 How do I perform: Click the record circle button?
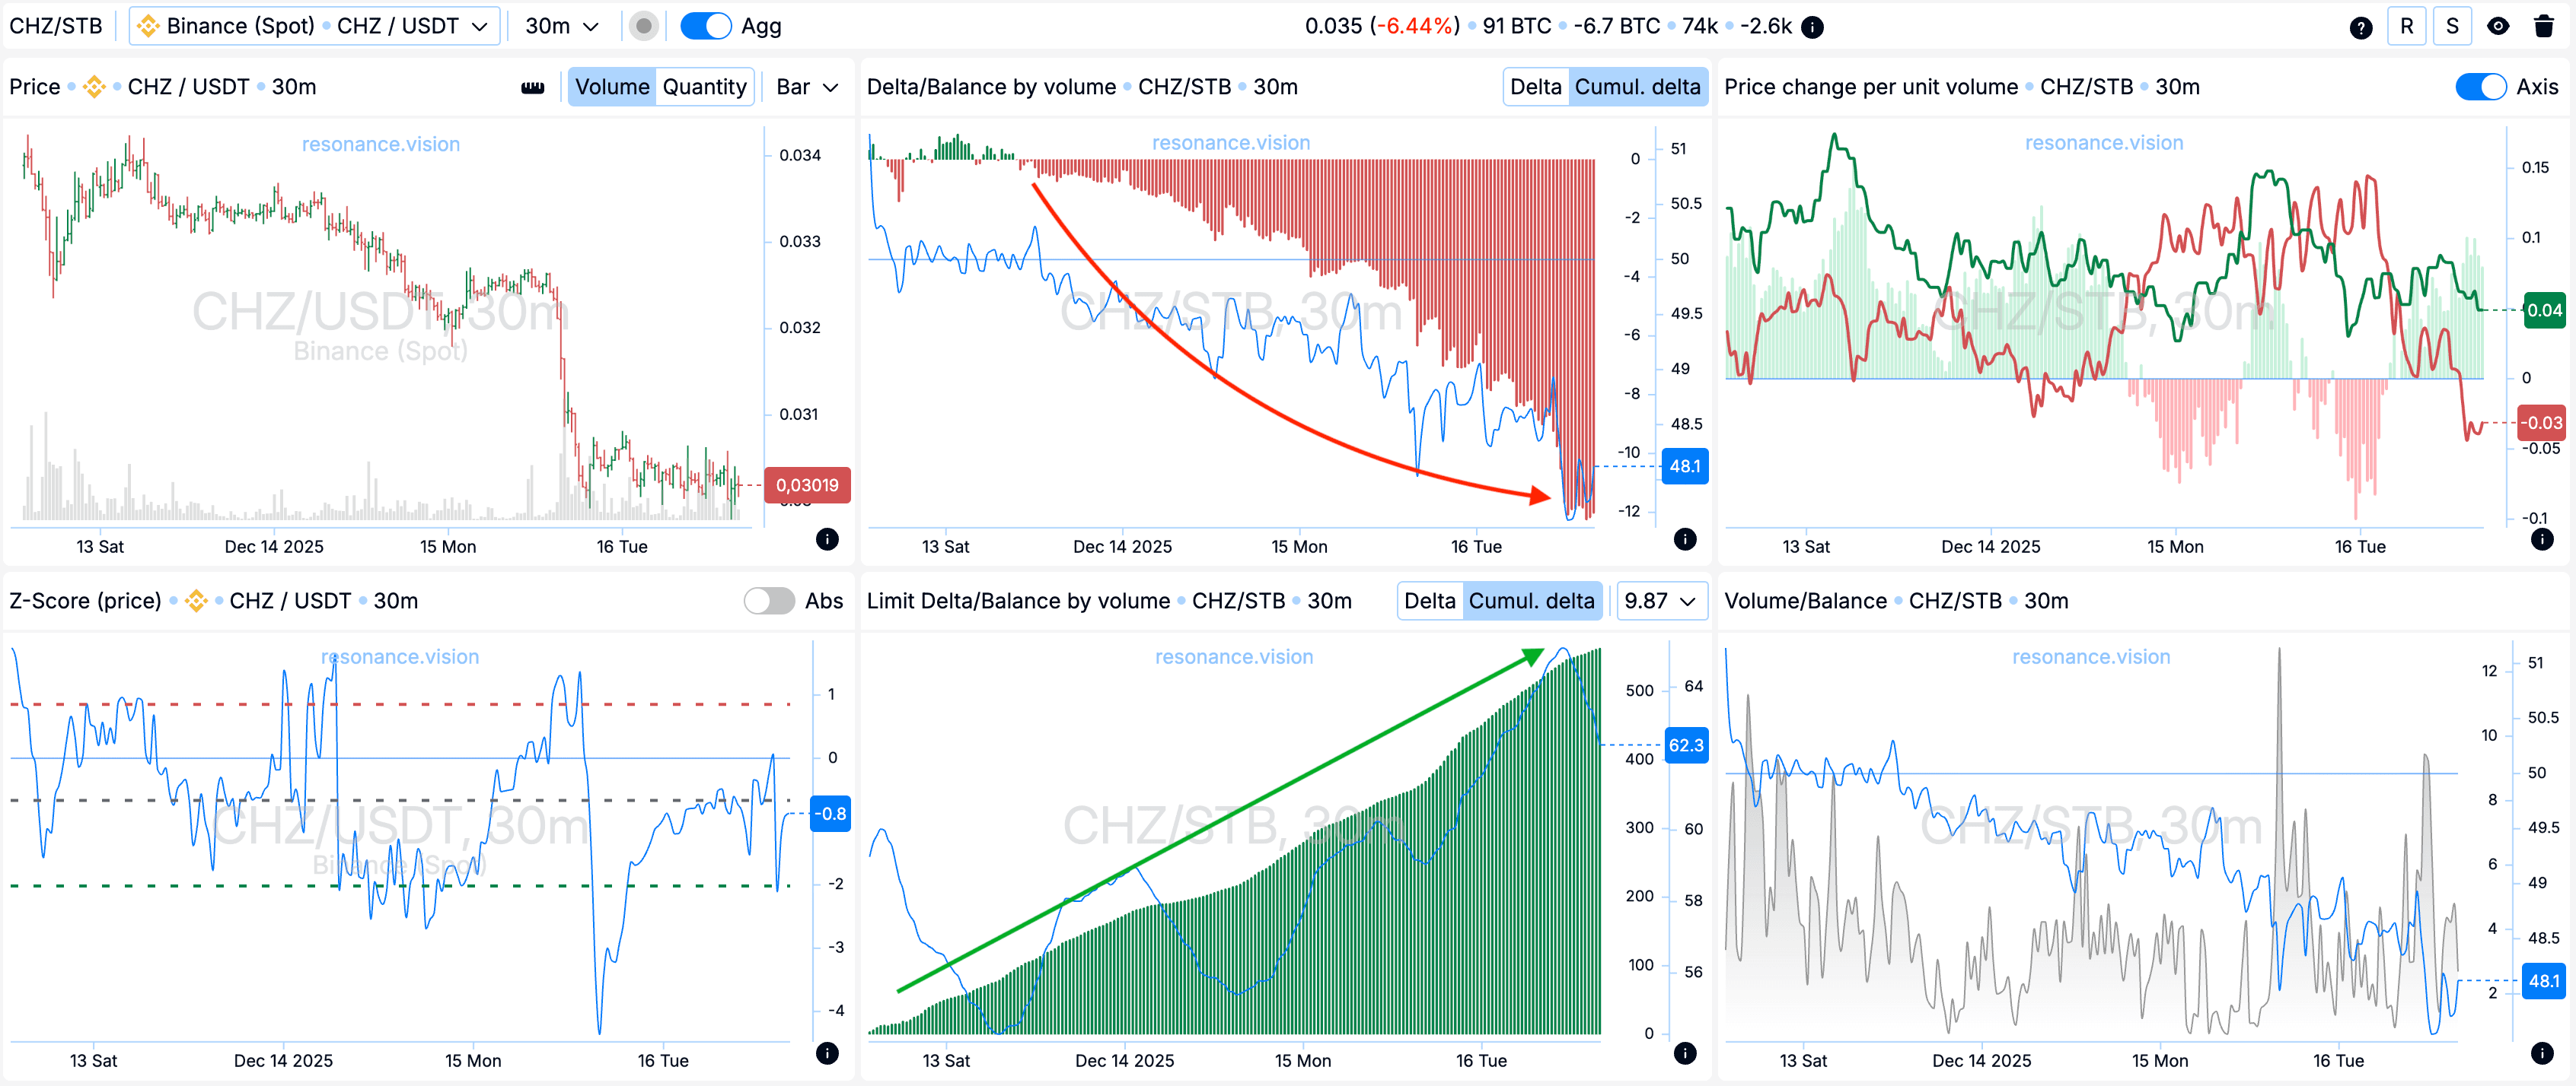(x=644, y=26)
